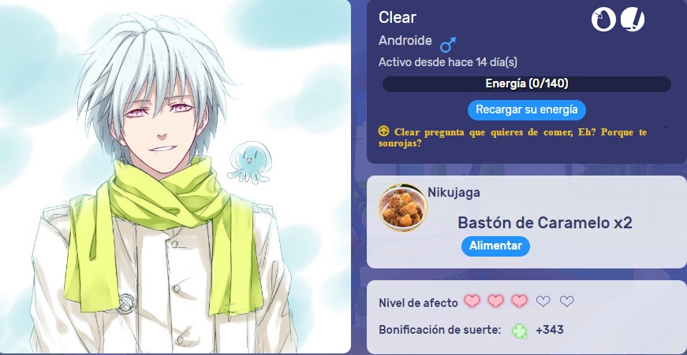This screenshot has width=687, height=355.
Task: Click the Bastón de Caramelo x2 text
Action: point(545,223)
